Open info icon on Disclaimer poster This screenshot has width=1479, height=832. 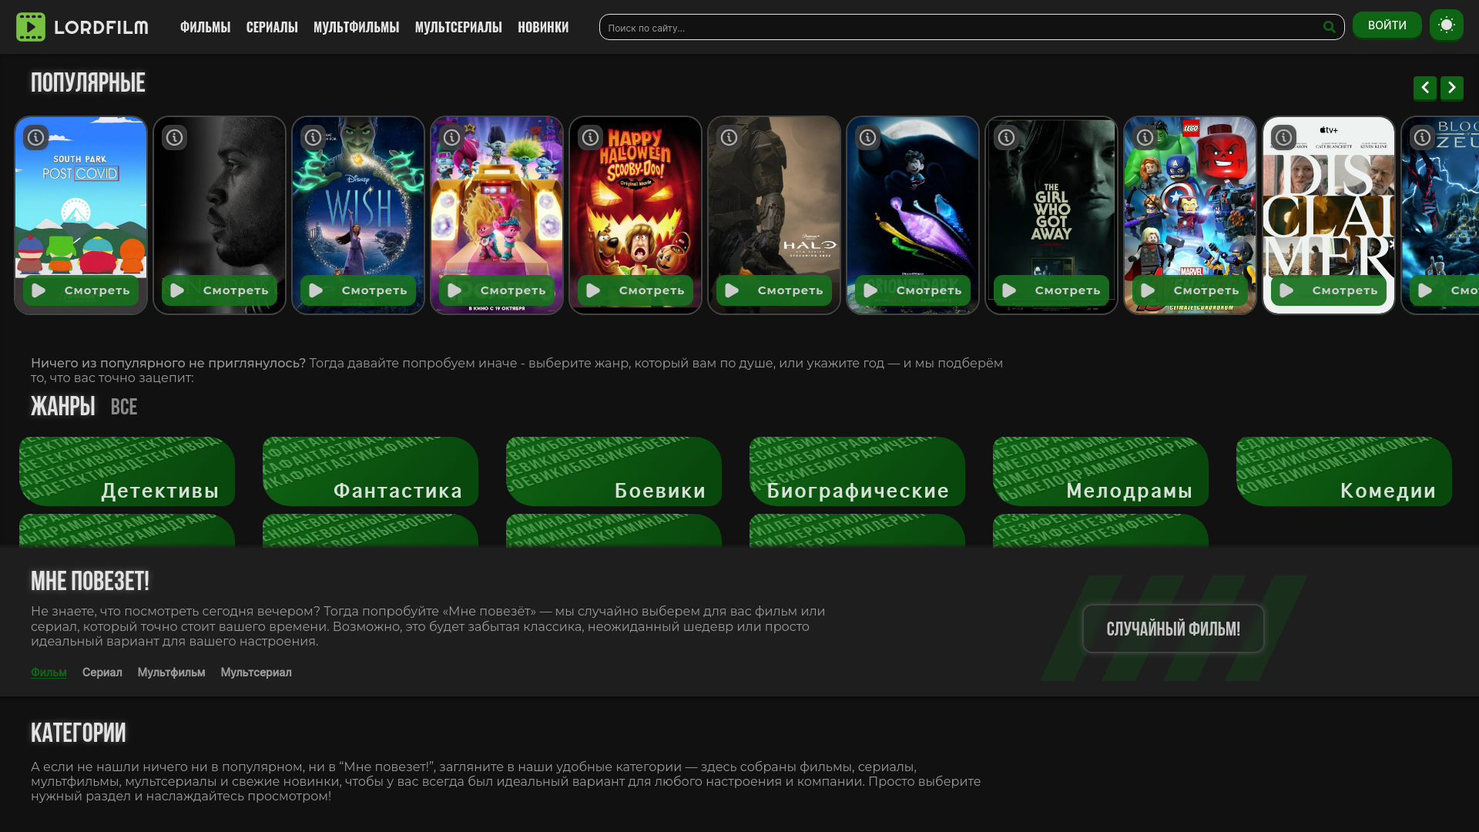(x=1283, y=138)
